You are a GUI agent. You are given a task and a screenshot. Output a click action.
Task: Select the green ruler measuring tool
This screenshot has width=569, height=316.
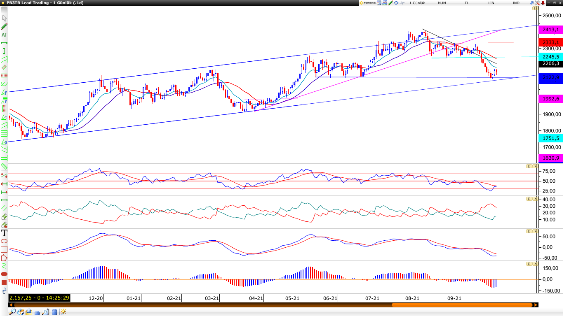[x=5, y=166]
